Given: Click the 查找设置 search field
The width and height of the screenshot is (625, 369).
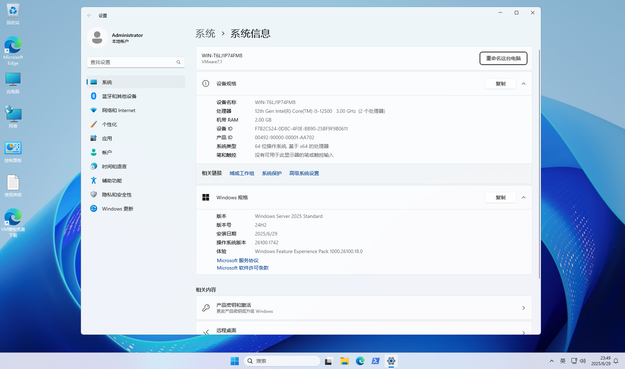Looking at the screenshot, I should point(136,62).
